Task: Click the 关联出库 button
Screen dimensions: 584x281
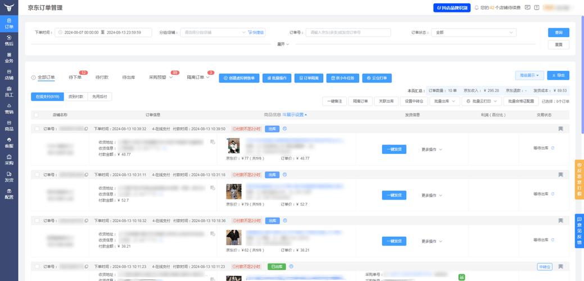Action: pos(386,101)
